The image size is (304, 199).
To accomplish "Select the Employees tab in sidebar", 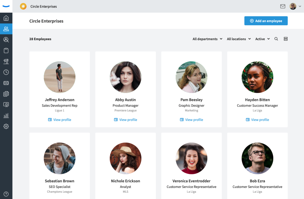I will [x=6, y=29].
